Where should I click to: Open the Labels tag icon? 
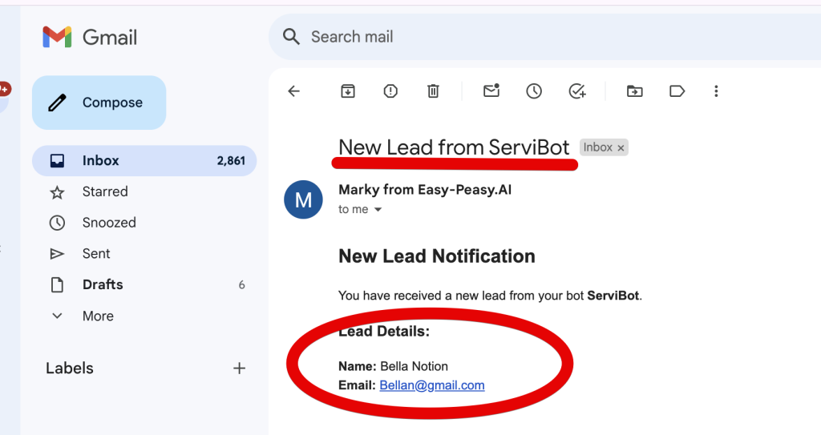[677, 91]
